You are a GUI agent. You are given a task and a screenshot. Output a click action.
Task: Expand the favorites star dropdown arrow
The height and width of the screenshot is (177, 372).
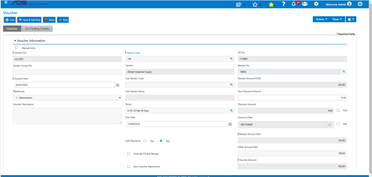point(260,5)
